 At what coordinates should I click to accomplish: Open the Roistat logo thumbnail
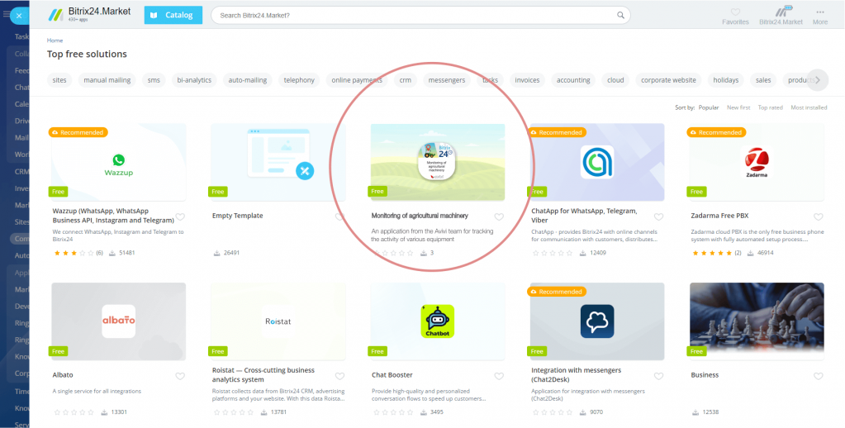tap(278, 321)
